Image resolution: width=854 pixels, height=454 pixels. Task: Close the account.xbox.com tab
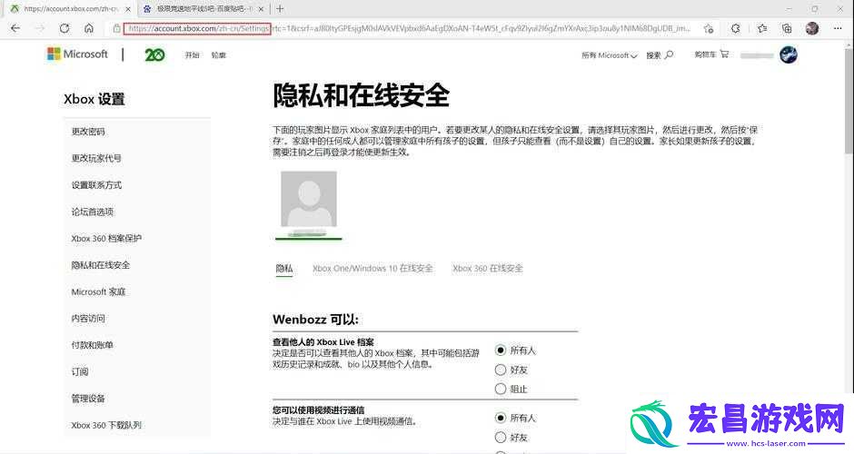128,9
